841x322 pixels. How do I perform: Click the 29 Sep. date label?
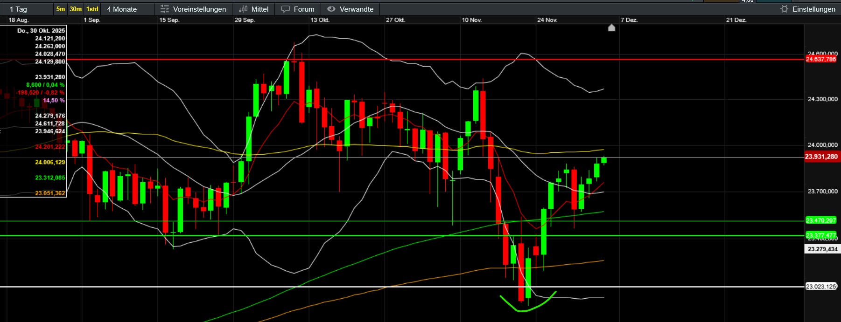(245, 20)
